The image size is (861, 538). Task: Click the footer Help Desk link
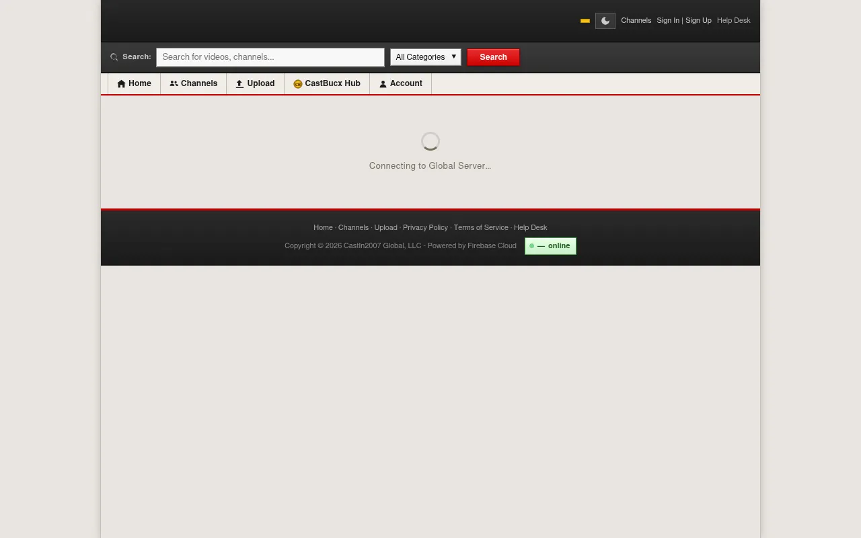[531, 227]
